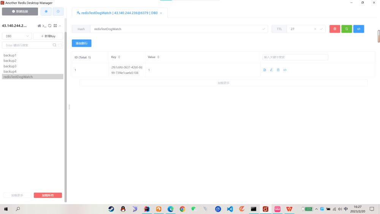The width and height of the screenshot is (380, 214).
Task: Open Visual Studio Code from taskbar
Action: coord(230,209)
